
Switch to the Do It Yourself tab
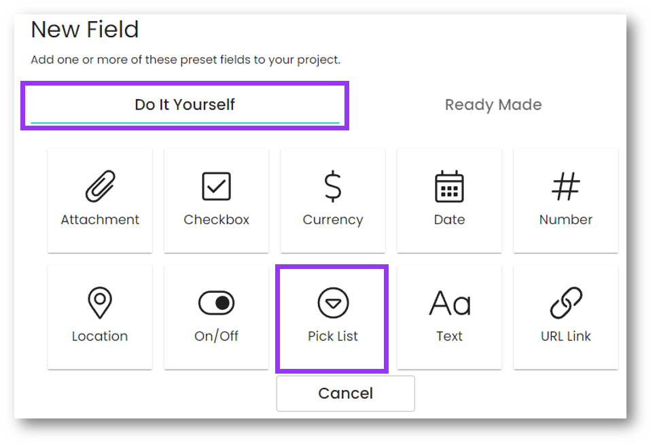pyautogui.click(x=185, y=105)
